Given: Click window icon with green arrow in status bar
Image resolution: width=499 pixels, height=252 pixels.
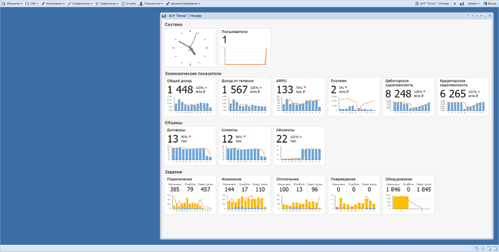Looking at the screenshot, I should click(x=489, y=248).
